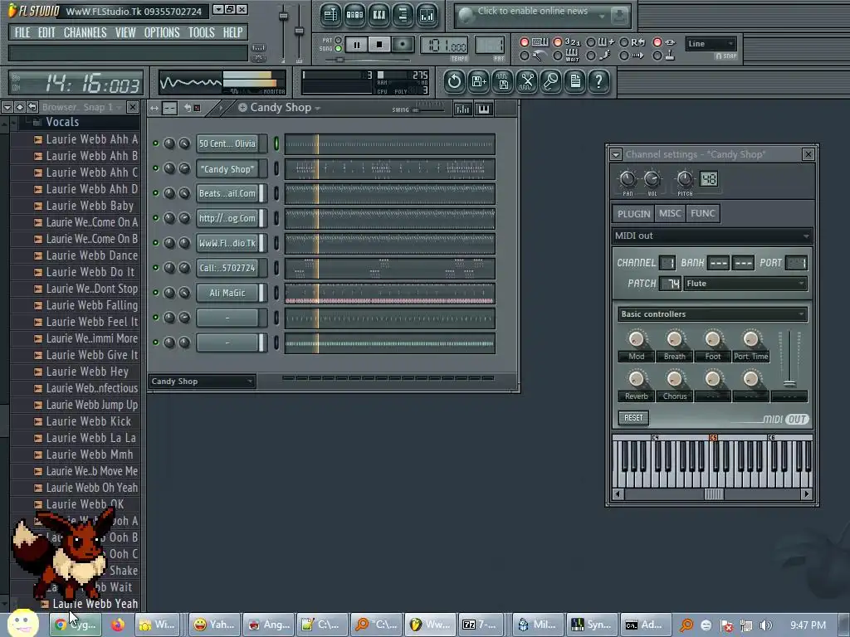
Task: Toggle the wait for input switch
Action: point(557,56)
